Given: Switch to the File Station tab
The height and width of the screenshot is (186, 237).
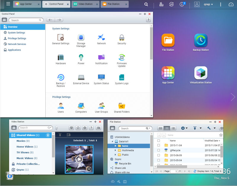Looking at the screenshot, I should 115,4.
